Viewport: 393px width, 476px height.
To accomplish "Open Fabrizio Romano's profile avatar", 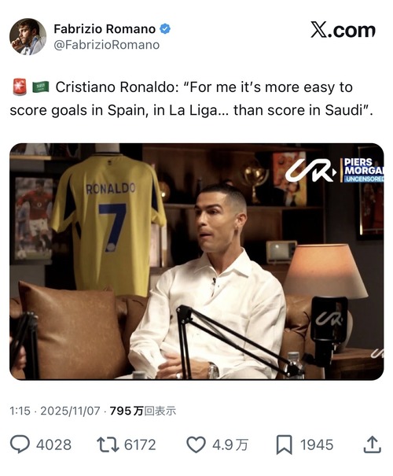I will pyautogui.click(x=28, y=36).
